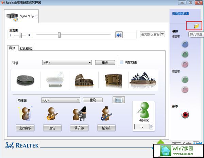Image resolution: width=204 pixels, height=158 pixels.
Task: Click the karaoke +0 value field
Action: pos(142,127)
